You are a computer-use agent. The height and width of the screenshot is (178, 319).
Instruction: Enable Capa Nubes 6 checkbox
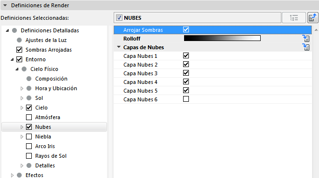coord(186,99)
